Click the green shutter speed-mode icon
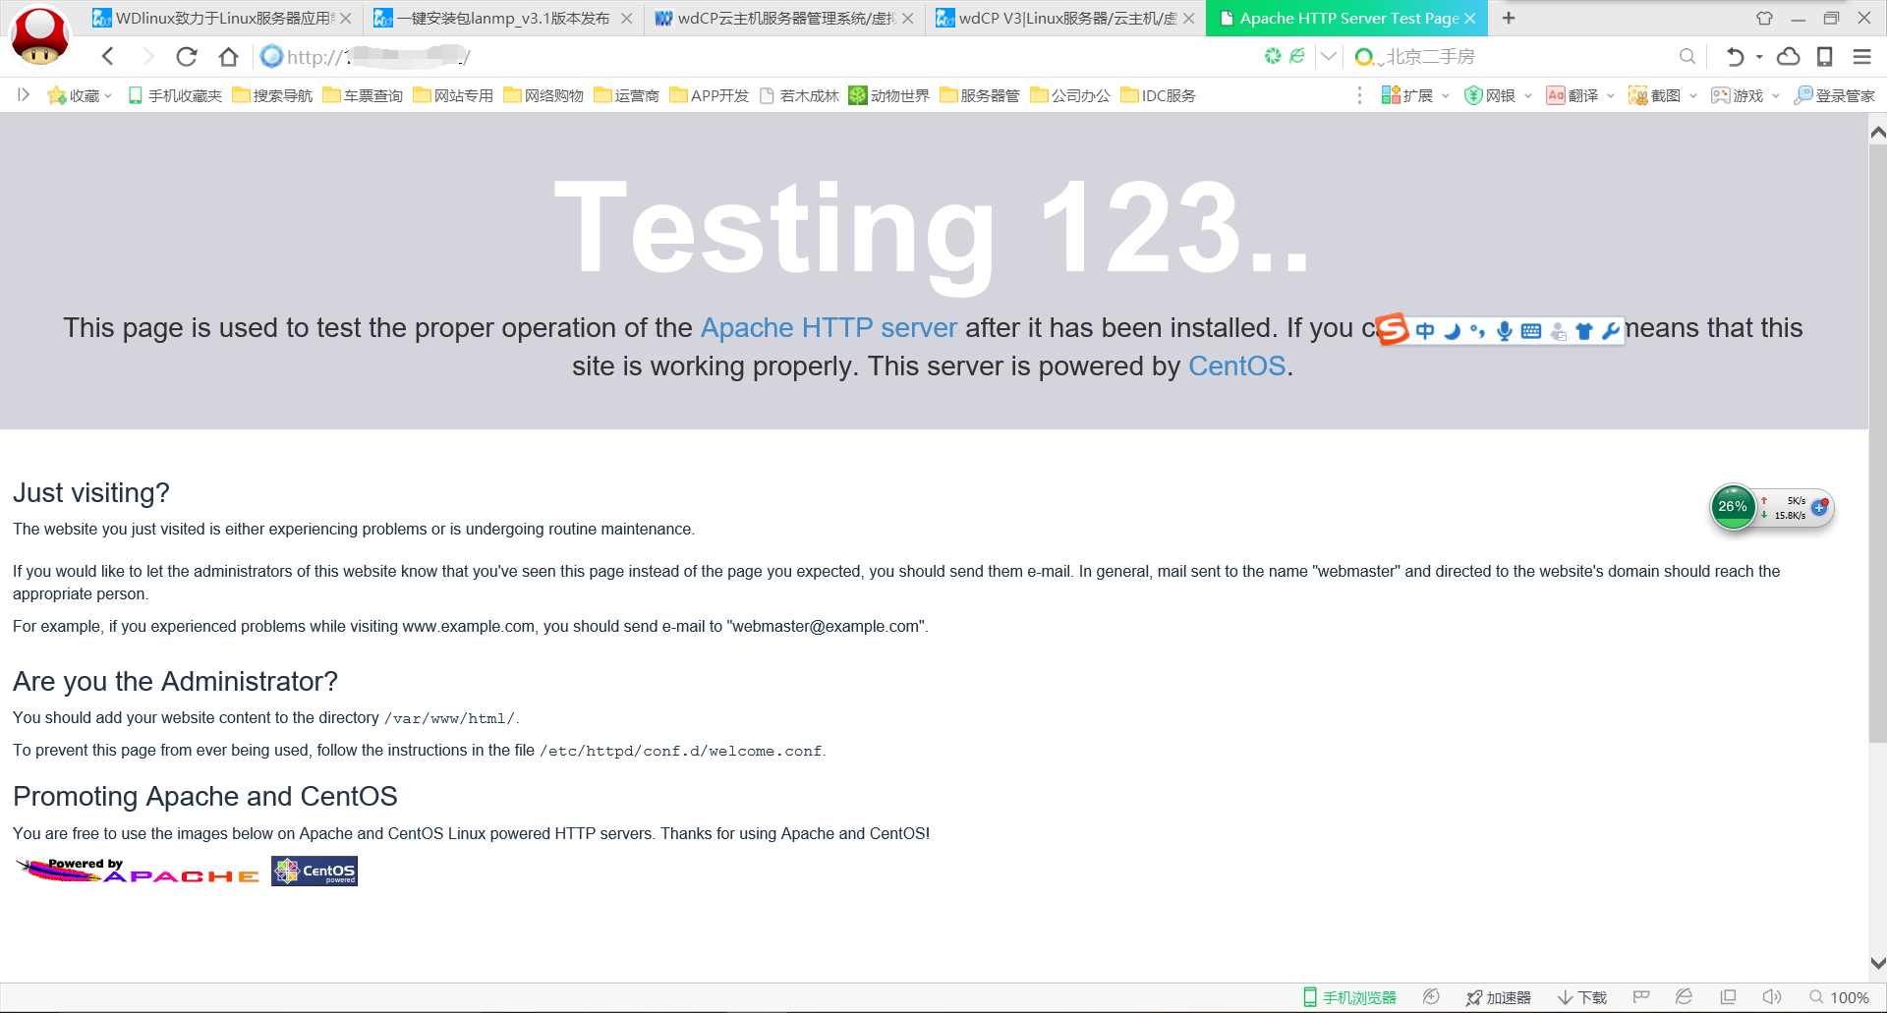Image resolution: width=1887 pixels, height=1013 pixels. [1273, 56]
